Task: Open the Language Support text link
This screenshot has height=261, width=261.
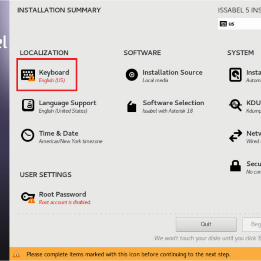Action: point(67,103)
